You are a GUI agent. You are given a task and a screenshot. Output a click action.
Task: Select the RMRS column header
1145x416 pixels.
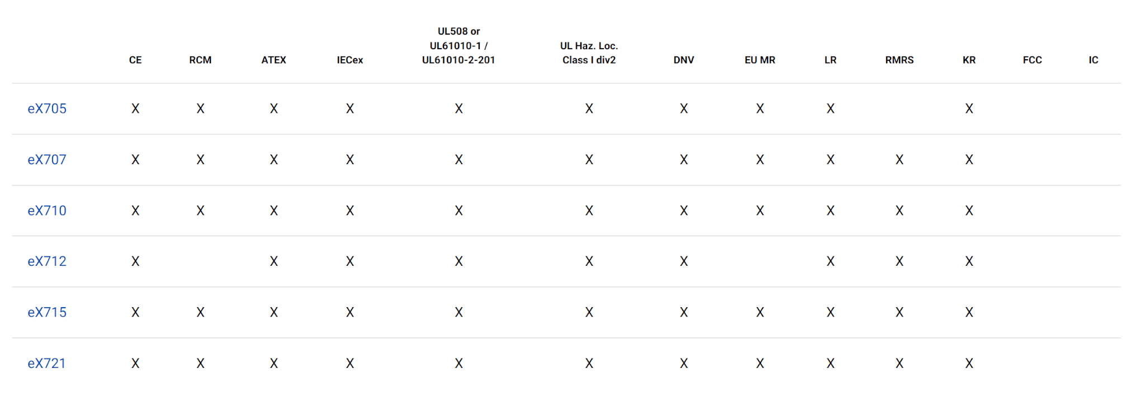(x=899, y=60)
